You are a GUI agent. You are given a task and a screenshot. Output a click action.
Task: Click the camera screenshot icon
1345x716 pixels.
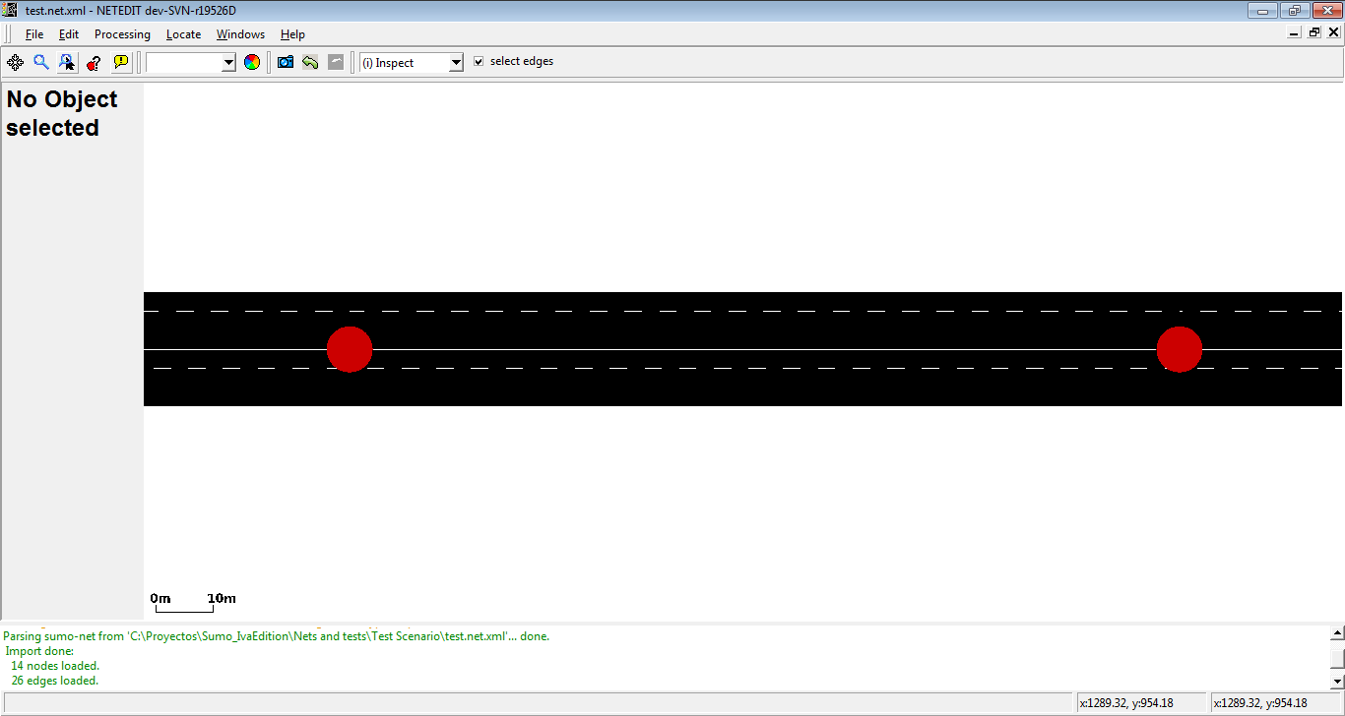coord(286,62)
